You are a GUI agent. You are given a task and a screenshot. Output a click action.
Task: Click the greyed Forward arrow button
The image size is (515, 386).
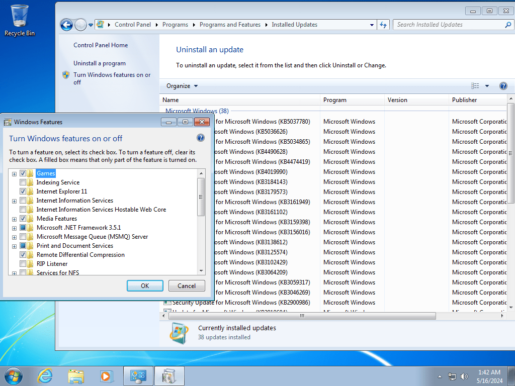pos(80,25)
